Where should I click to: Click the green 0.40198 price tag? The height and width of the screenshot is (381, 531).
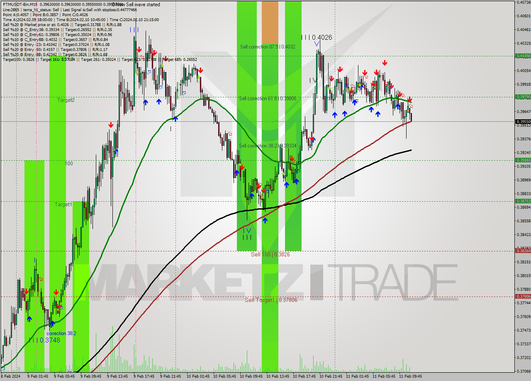coord(523,55)
